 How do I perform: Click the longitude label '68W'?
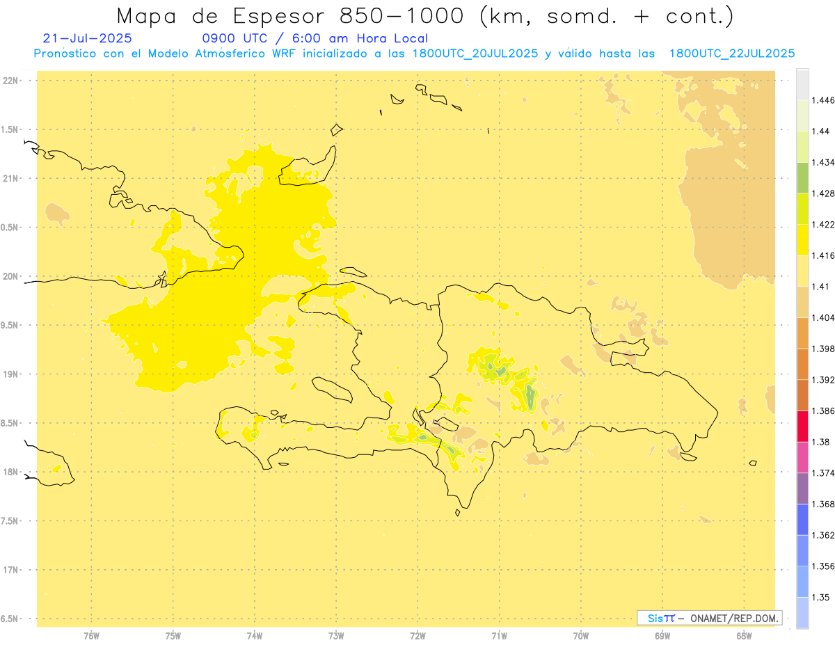coord(744,636)
